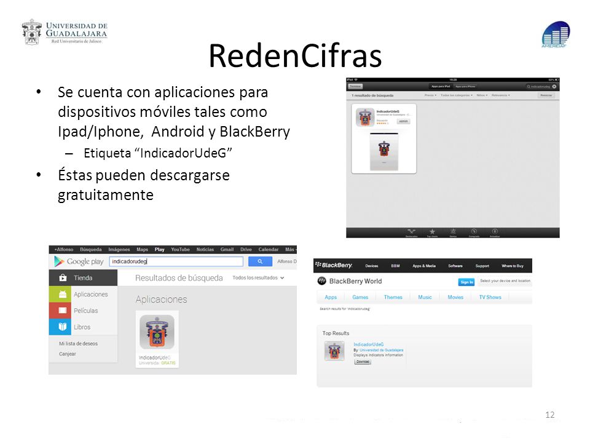This screenshot has height=443, width=590.
Task: Tap the Reiniciar button in the App Store filters
Action: click(546, 95)
